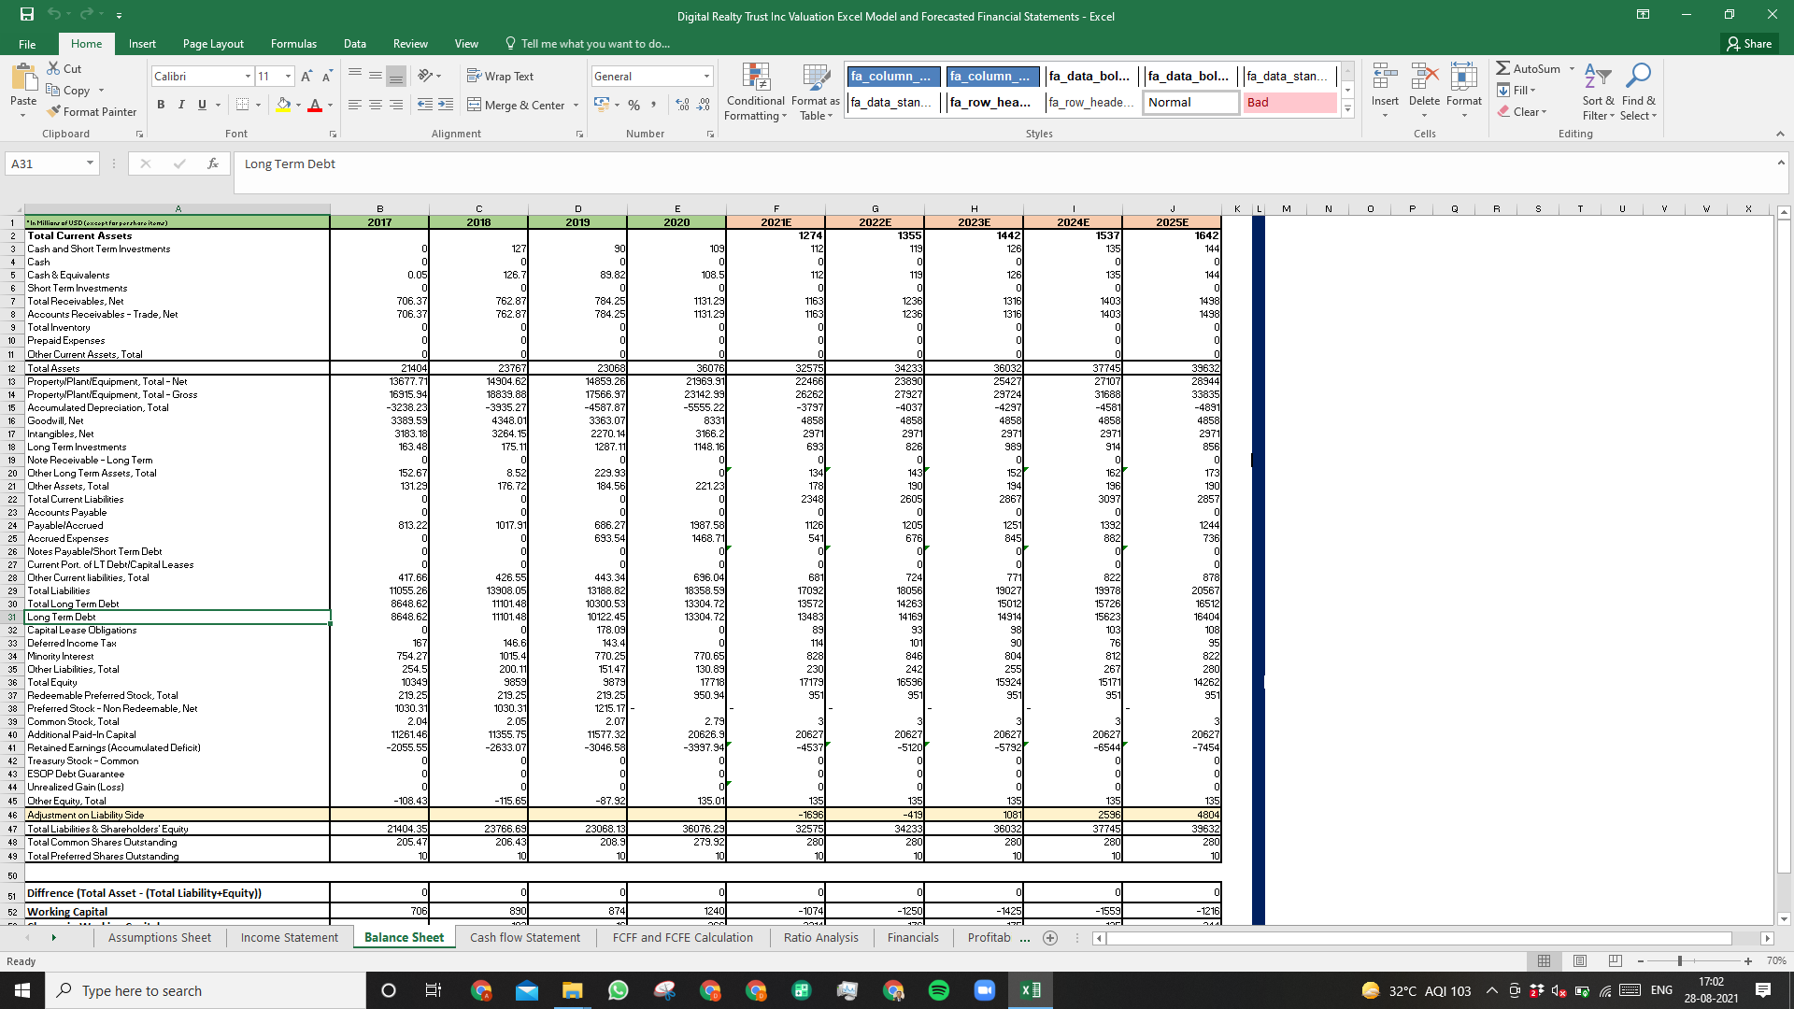
Task: Switch to Ratio Analysis sheet tab
Action: 820,938
